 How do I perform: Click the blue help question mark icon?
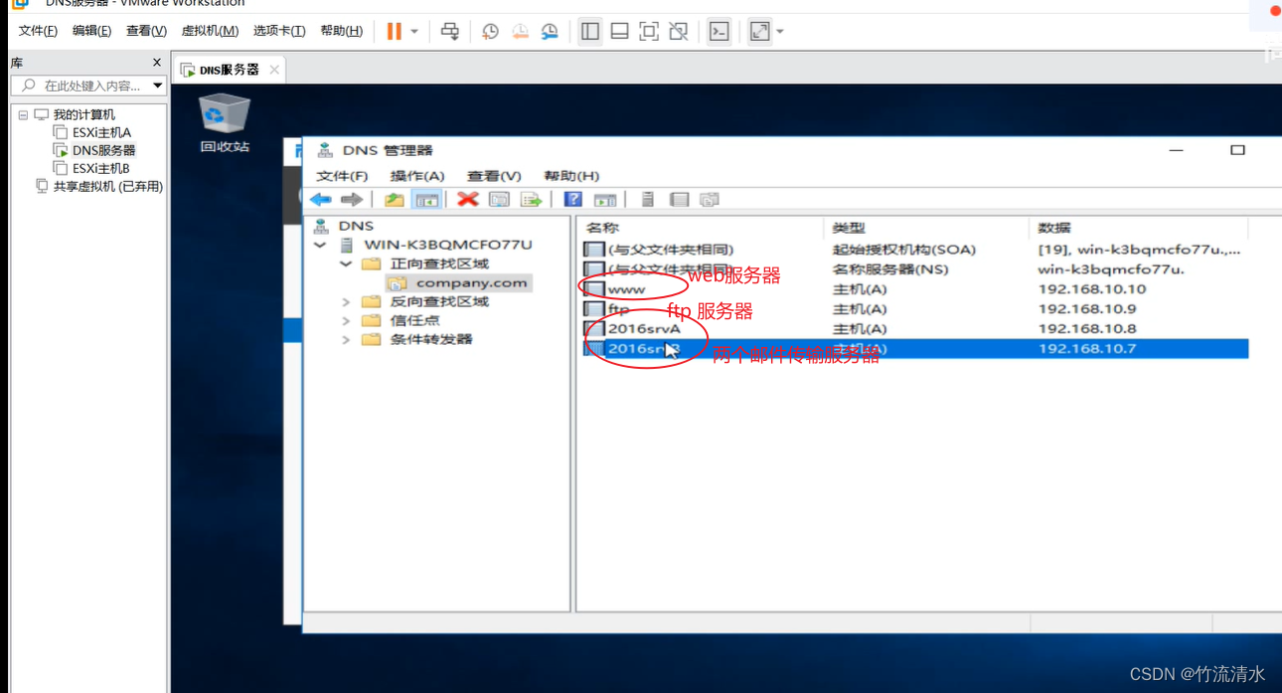[x=572, y=200]
